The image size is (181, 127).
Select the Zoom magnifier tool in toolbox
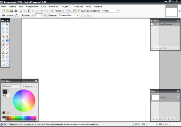coord(7,32)
